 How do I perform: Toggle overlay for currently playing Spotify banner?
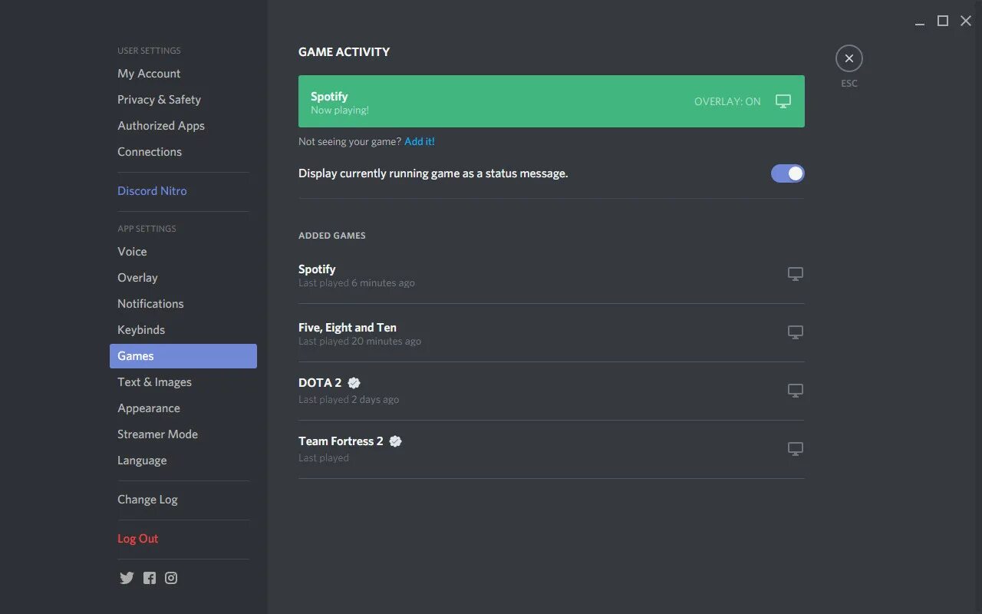(783, 101)
